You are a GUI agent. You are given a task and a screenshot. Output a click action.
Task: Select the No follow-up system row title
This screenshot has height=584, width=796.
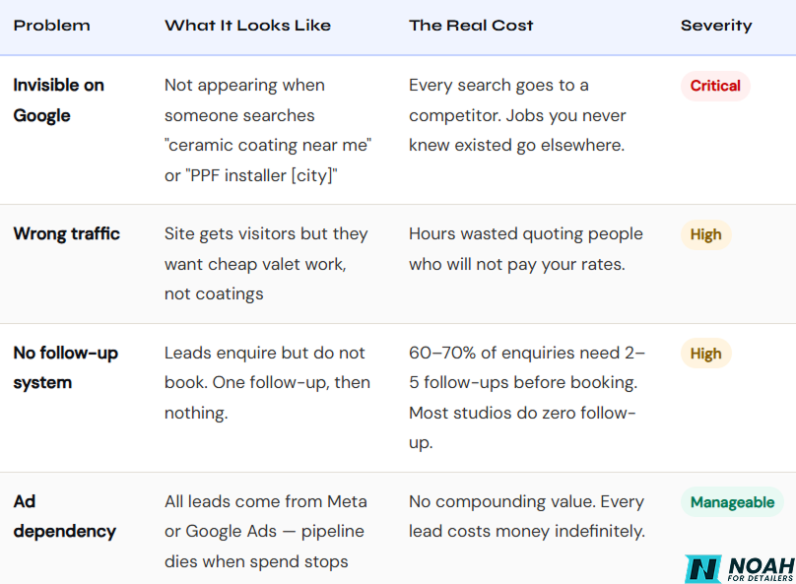pos(65,367)
